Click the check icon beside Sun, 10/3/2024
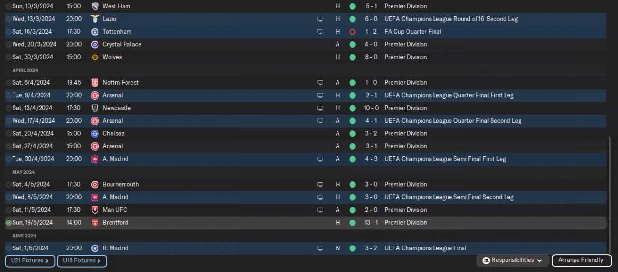Viewport: 618px width, 272px height. 8,6
